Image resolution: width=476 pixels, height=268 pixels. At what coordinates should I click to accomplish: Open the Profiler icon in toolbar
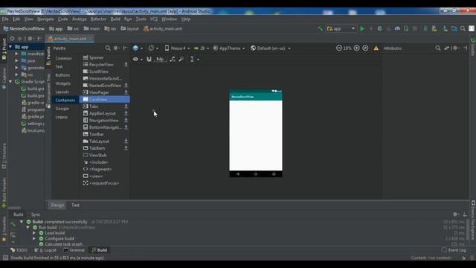397,28
